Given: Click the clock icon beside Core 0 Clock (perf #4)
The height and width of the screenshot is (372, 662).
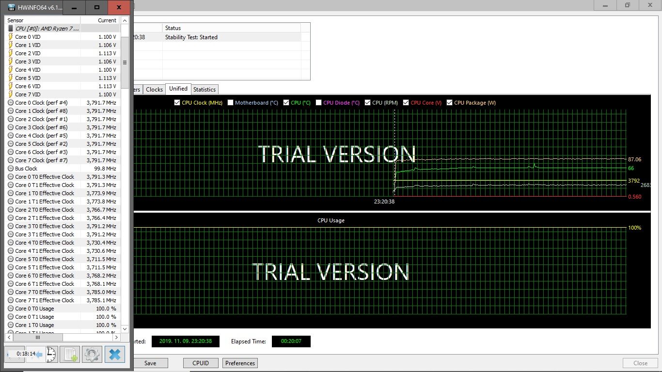Looking at the screenshot, I should [x=11, y=103].
